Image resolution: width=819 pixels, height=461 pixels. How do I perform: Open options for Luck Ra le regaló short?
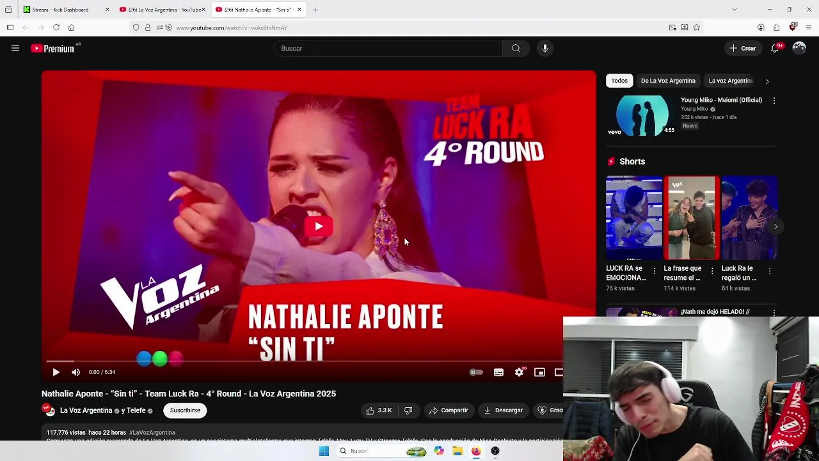point(769,271)
